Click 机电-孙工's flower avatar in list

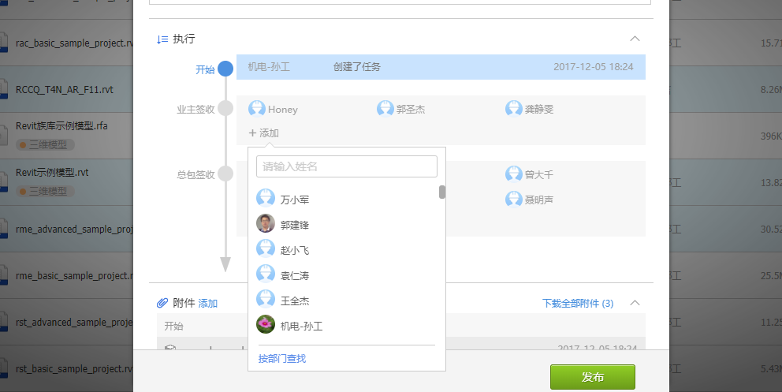click(x=266, y=325)
